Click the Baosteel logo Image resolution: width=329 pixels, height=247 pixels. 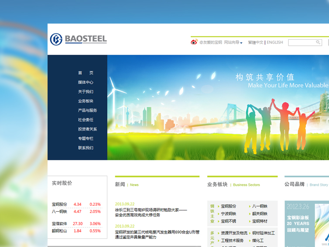coord(78,39)
